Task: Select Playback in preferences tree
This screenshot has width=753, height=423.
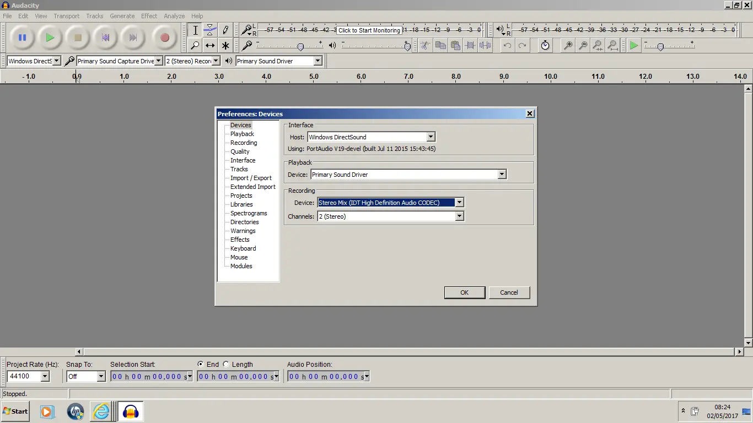Action: point(242,134)
